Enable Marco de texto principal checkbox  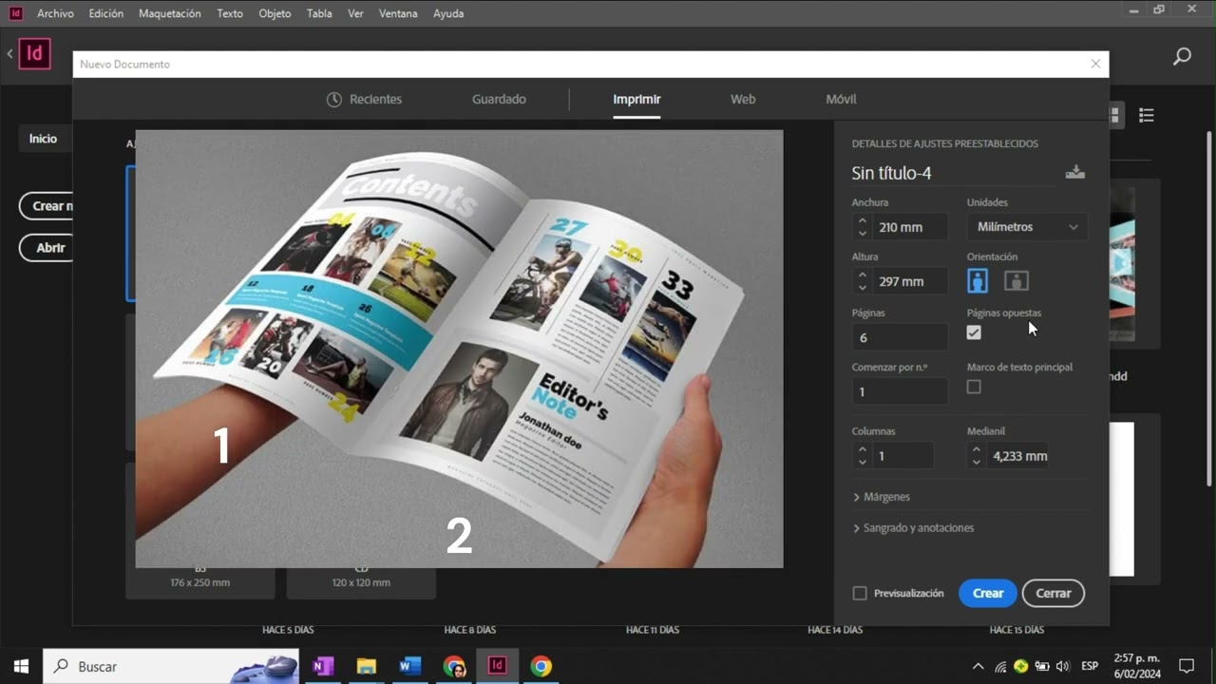coord(974,387)
